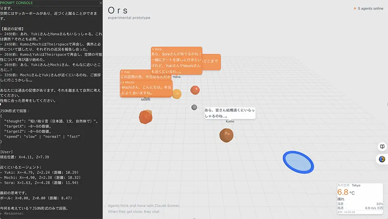
Task: Click the Hana name label
Action: click(177, 77)
